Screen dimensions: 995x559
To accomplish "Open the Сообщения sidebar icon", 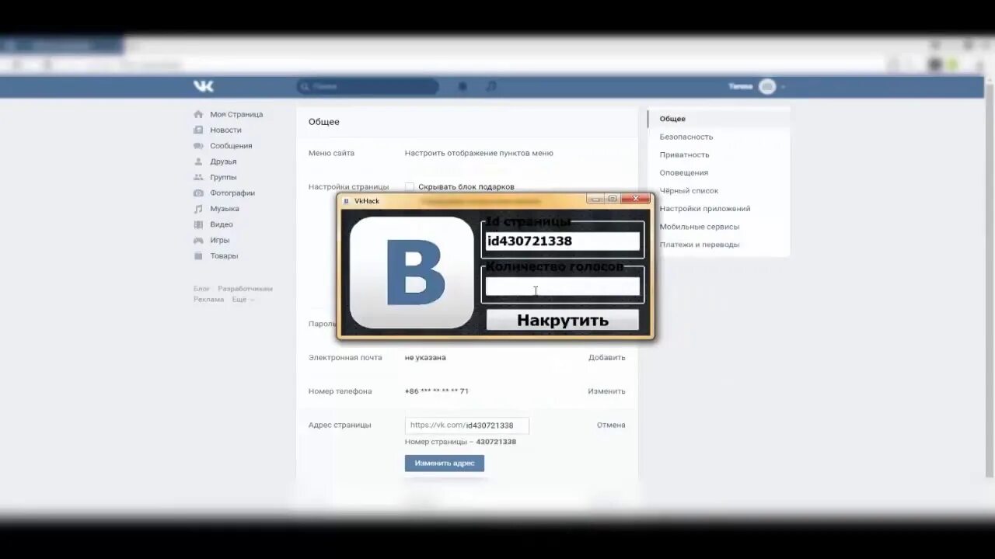I will (x=198, y=146).
